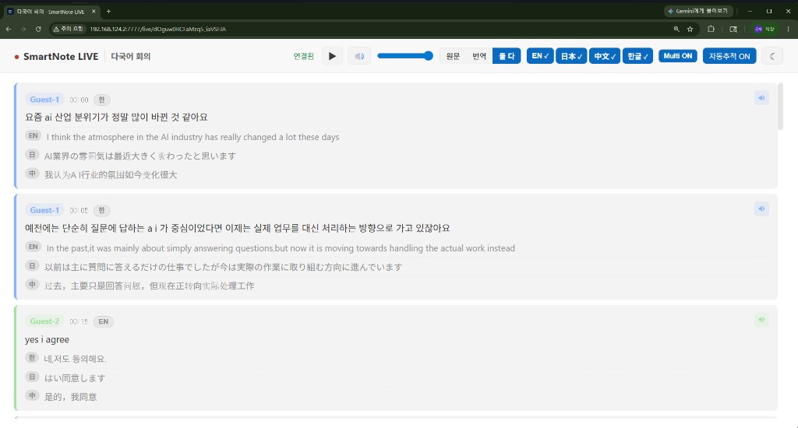
Task: Click Japanese line '以前は主に質問に答える'
Action: point(93,268)
